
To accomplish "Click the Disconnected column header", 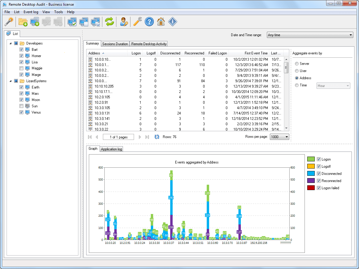I will point(170,53).
